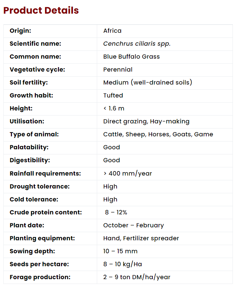Select the 2 – 9 ton DM/ha/year value

click(x=136, y=277)
